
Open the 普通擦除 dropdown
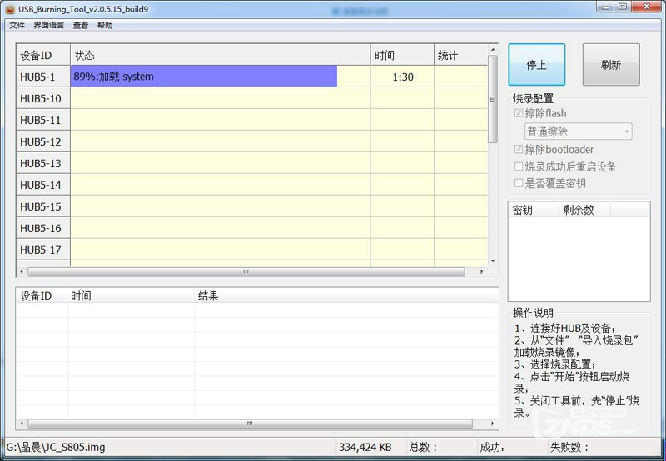(578, 131)
